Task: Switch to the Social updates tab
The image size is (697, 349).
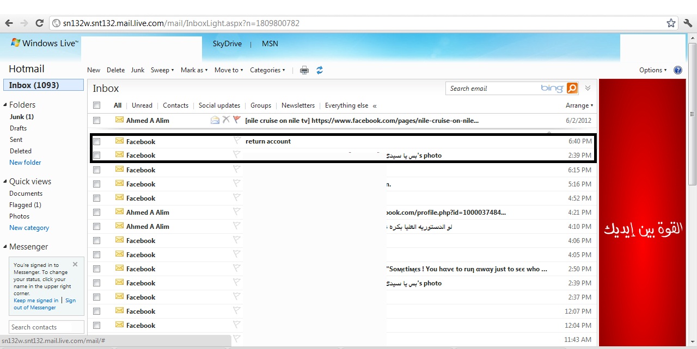Action: pyautogui.click(x=219, y=105)
